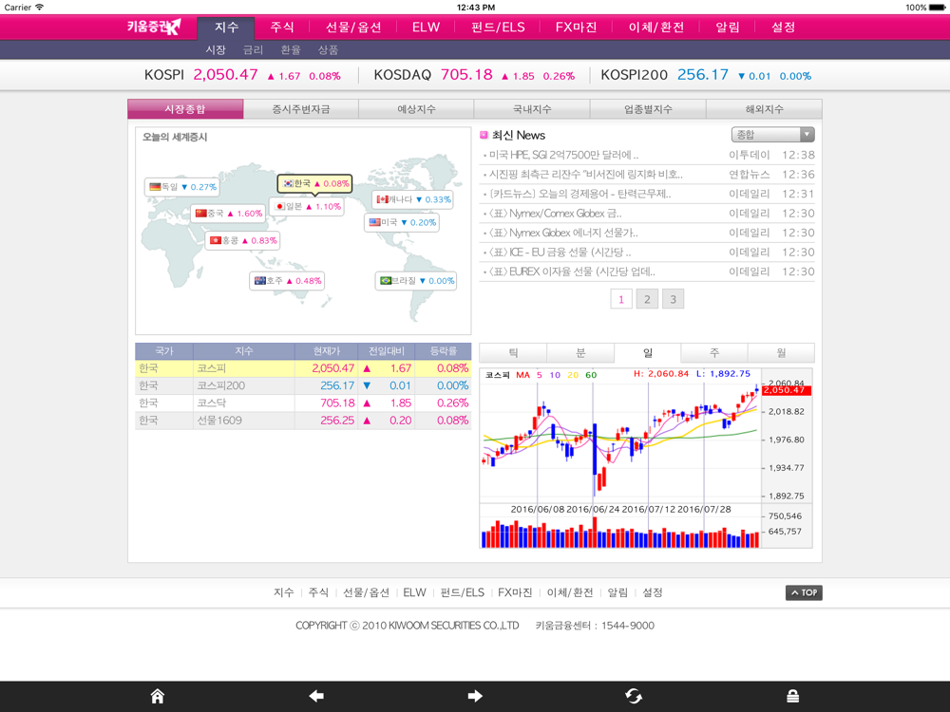Switch to the 예상지수 tab
The width and height of the screenshot is (950, 712).
click(416, 109)
